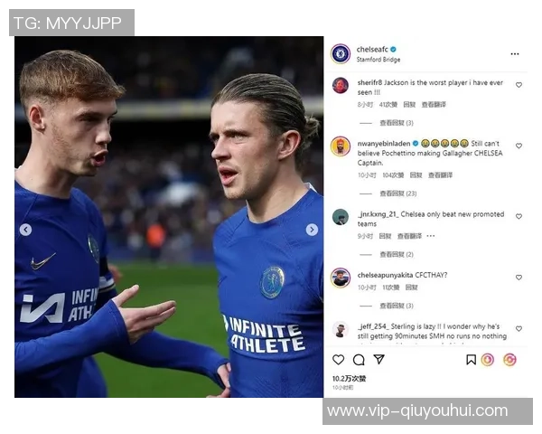Open more options on _jnr.kxng_21_ comment
Screen dimensions: 542x434
click(431, 236)
